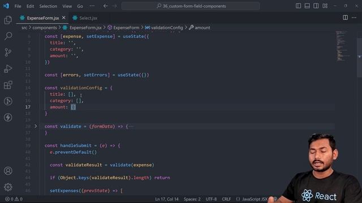This screenshot has width=362, height=203.
Task: Switch to the Select.jsx tab
Action: pos(85,18)
